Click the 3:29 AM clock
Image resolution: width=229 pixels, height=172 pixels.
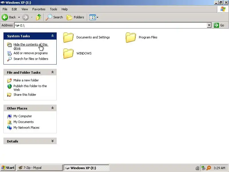coord(219,168)
